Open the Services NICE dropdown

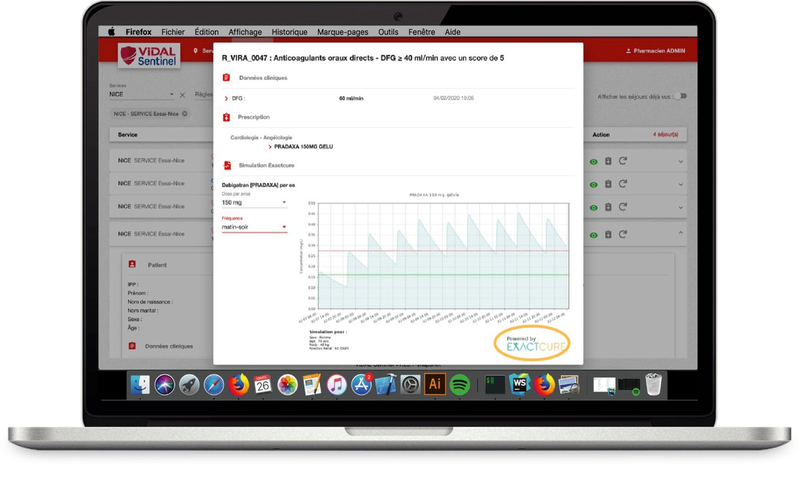[141, 95]
